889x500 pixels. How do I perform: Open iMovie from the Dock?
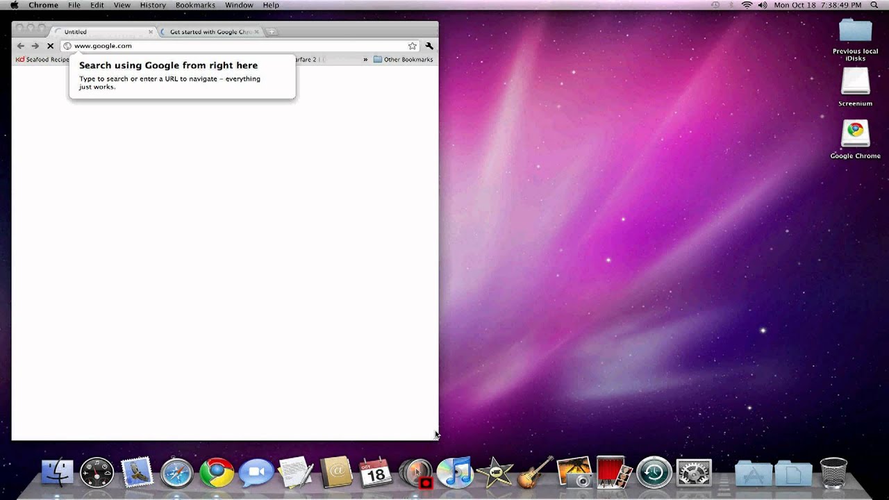pyautogui.click(x=495, y=472)
